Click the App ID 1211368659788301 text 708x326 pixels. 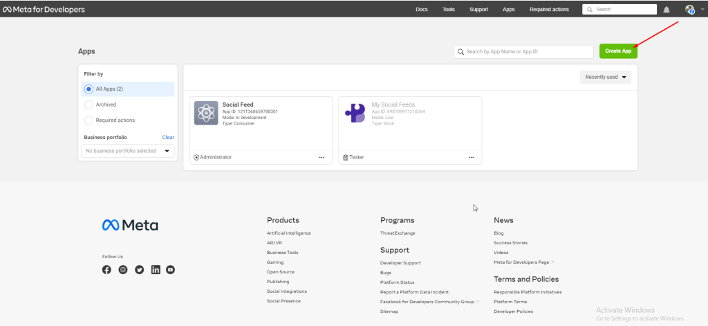(250, 111)
